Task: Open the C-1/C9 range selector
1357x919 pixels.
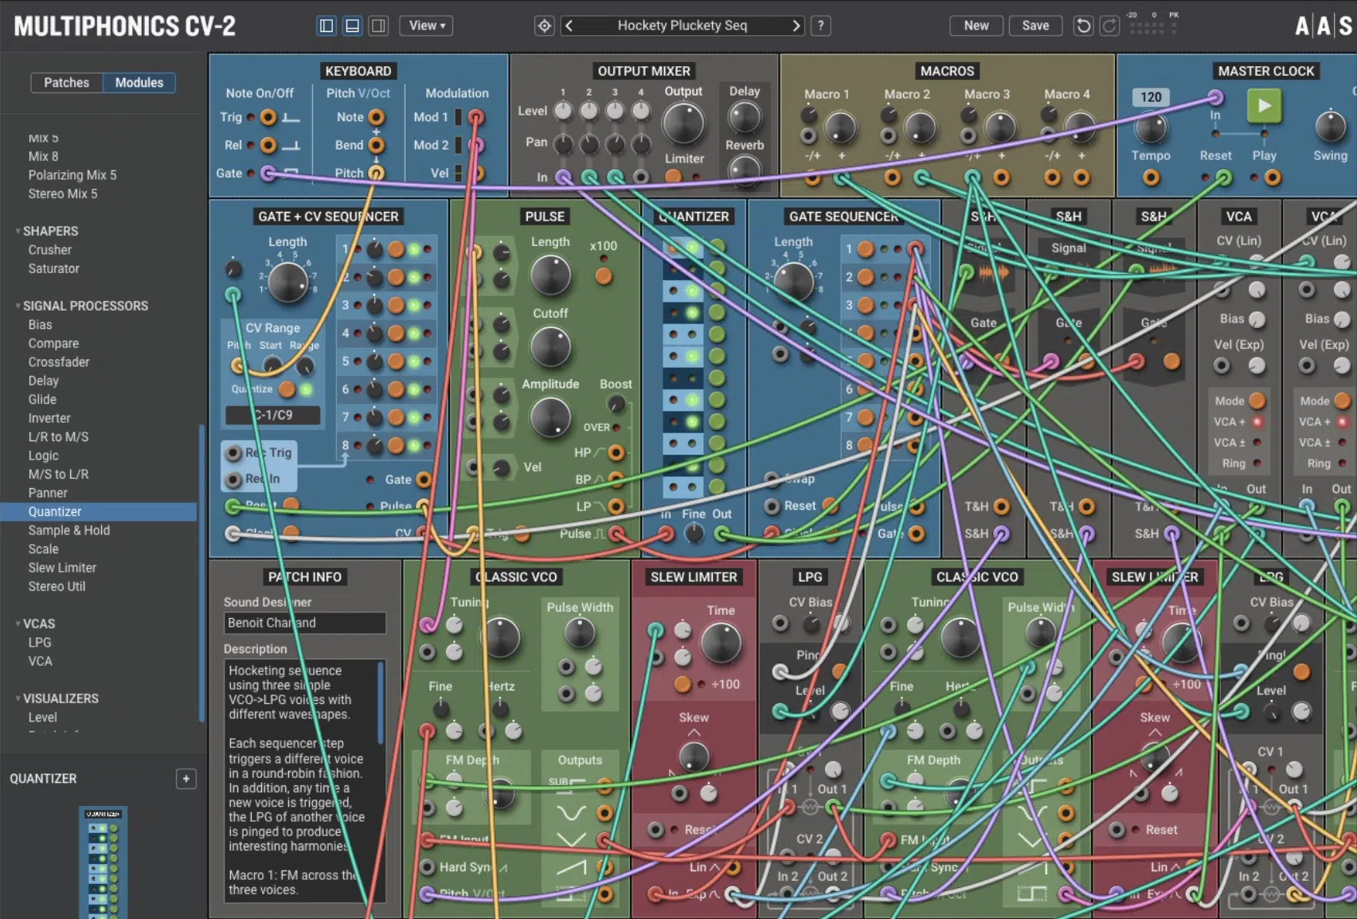Action: click(x=273, y=415)
